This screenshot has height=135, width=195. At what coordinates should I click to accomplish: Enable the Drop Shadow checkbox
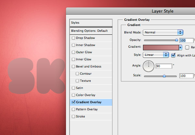(73, 38)
